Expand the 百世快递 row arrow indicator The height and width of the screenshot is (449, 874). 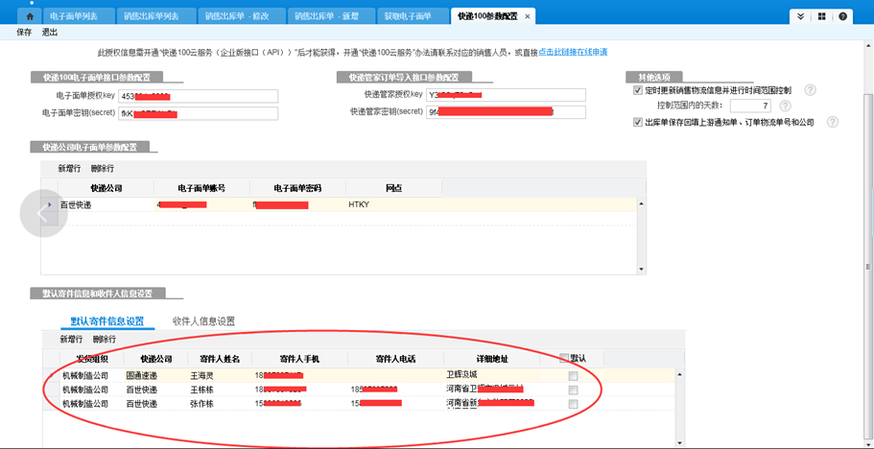(50, 204)
